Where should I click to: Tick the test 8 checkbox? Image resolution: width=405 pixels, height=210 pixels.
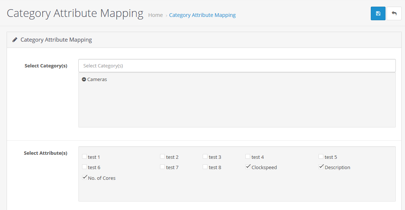pyautogui.click(x=205, y=167)
